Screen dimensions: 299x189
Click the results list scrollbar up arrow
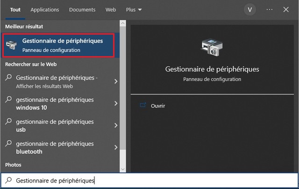point(123,23)
